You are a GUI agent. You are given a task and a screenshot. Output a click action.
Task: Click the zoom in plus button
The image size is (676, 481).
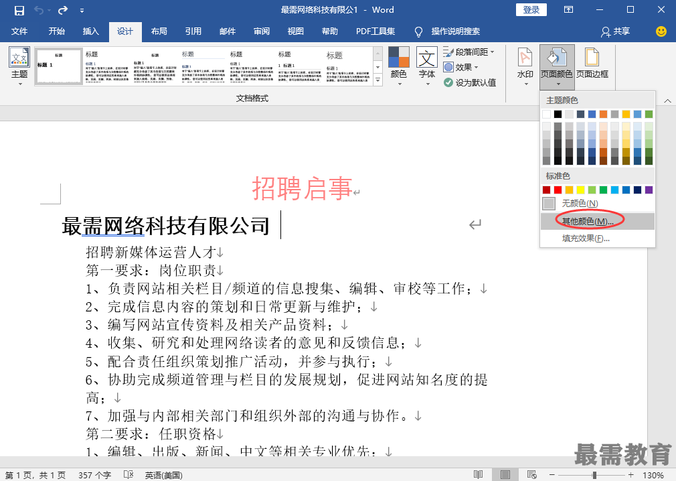tap(631, 474)
